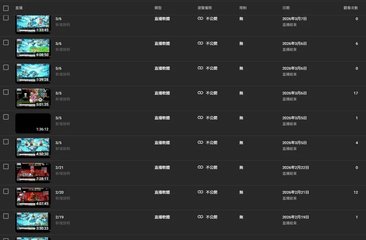The image size is (366, 240).
Task: Click the unlisted link icon for the 2/21 stream
Action: [x=200, y=168]
